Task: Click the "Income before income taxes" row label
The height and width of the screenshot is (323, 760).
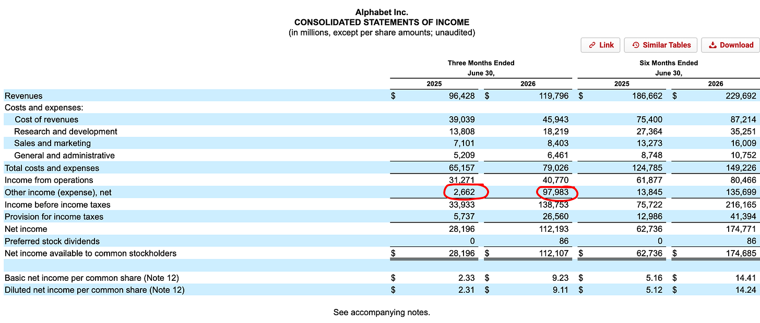Action: point(57,205)
